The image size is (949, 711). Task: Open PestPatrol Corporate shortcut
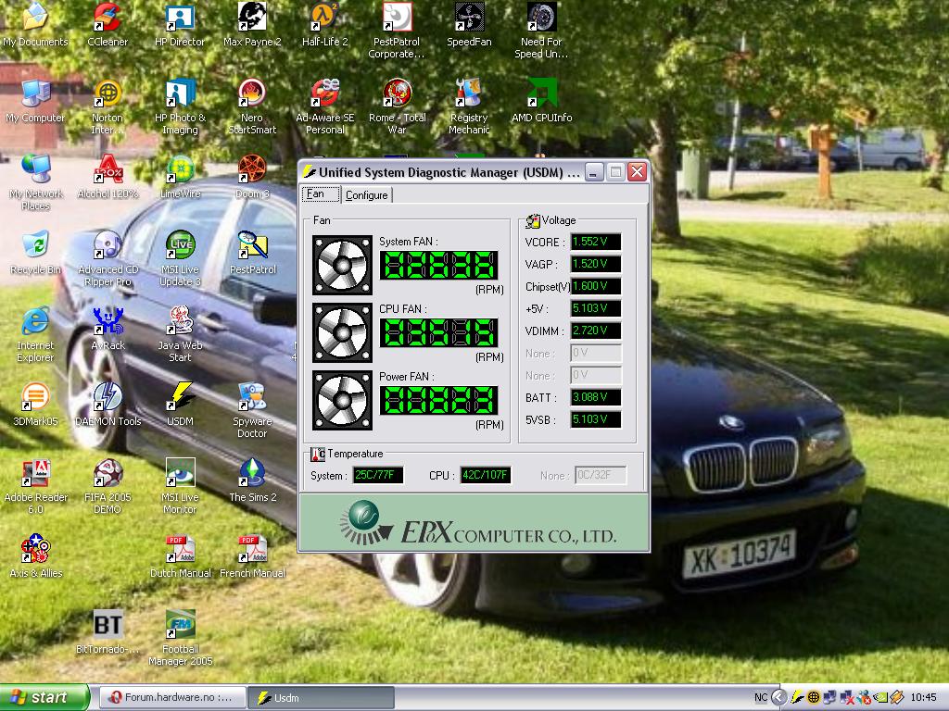pyautogui.click(x=397, y=31)
